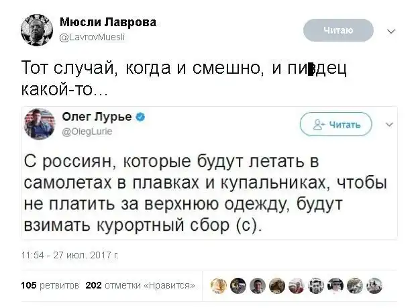Click the blue verified badge
The height and width of the screenshot is (308, 416).
[141, 117]
